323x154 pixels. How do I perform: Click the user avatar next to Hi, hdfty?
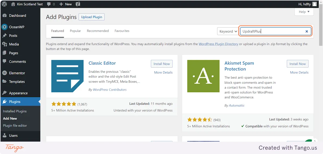click(x=314, y=4)
